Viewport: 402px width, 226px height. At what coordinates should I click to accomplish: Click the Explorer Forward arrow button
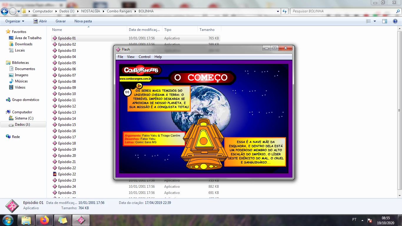13,11
